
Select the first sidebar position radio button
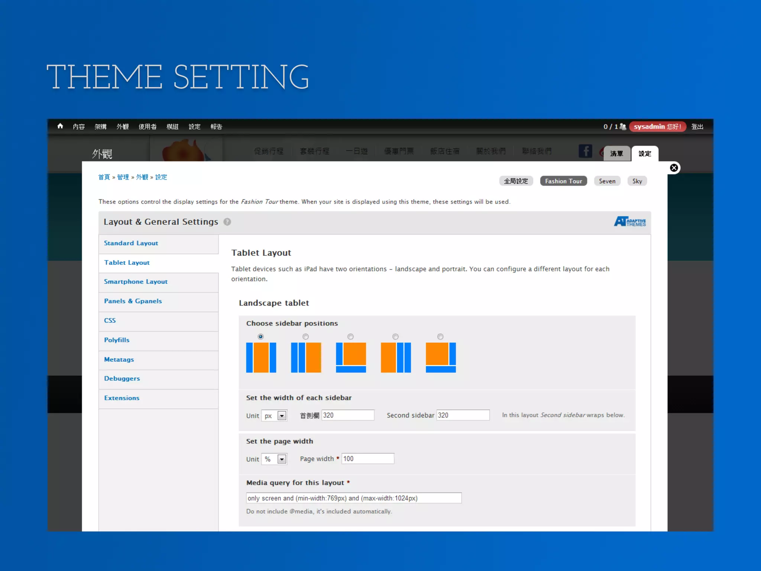coord(261,336)
